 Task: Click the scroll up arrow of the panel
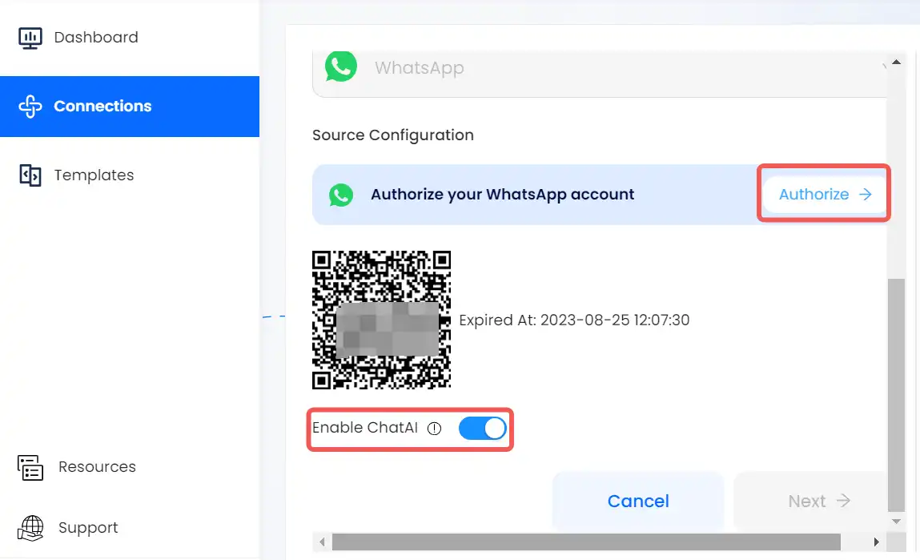pyautogui.click(x=896, y=62)
